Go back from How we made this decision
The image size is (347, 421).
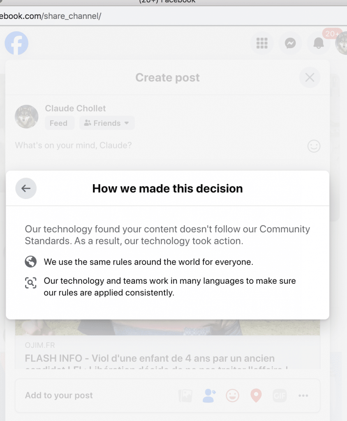pyautogui.click(x=26, y=189)
